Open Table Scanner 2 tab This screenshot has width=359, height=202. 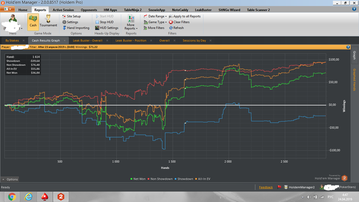click(258, 10)
